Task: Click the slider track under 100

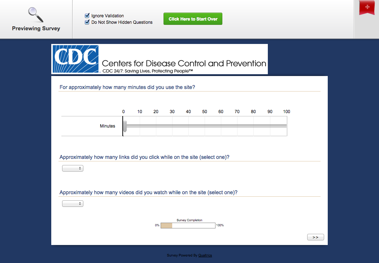Action: [286, 126]
